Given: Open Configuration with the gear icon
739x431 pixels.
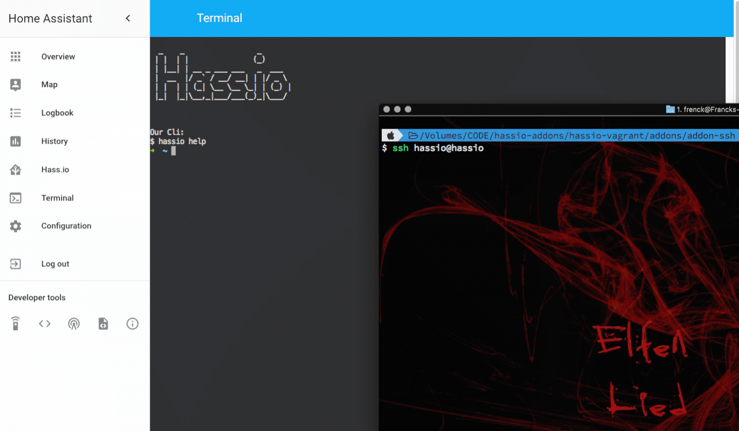Looking at the screenshot, I should coord(15,226).
